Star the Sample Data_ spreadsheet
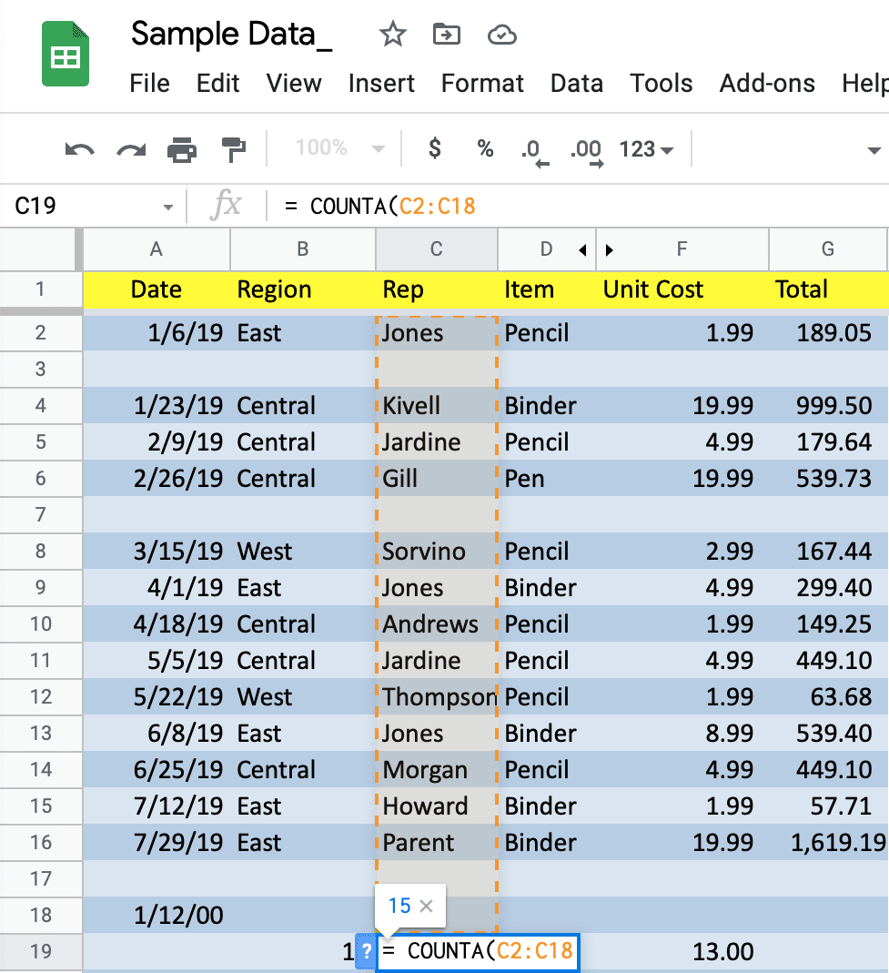Screen dimensions: 889x973 pyautogui.click(x=392, y=34)
